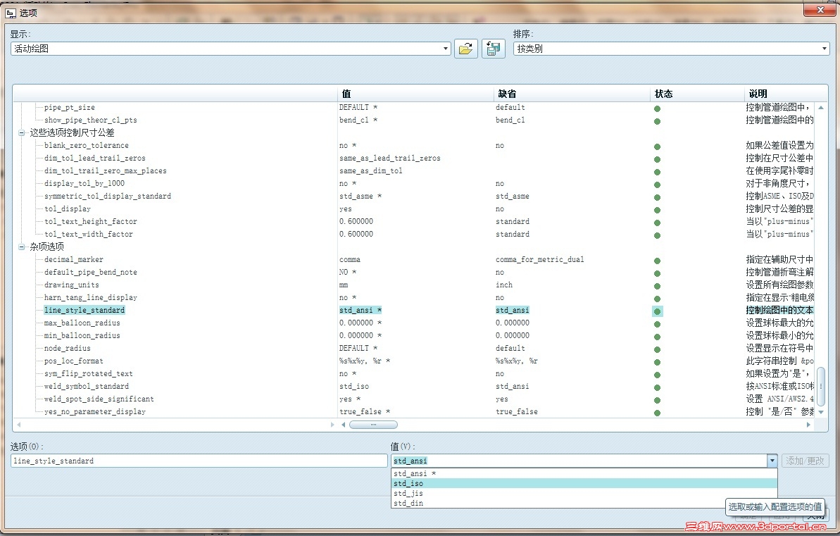
Task: Click the status dot for drawing_units row
Action: [658, 286]
